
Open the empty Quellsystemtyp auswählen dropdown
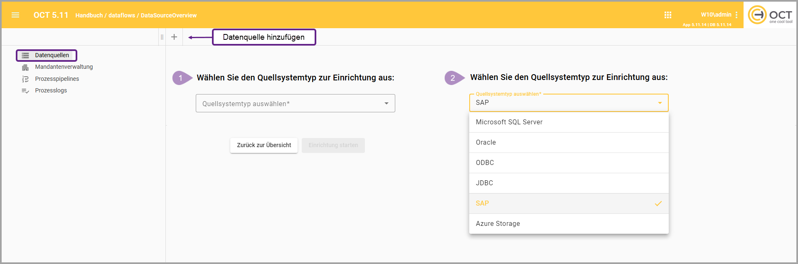(x=295, y=103)
